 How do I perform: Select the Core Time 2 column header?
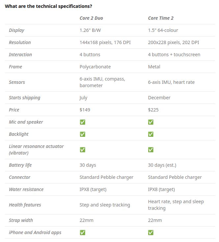(161, 18)
